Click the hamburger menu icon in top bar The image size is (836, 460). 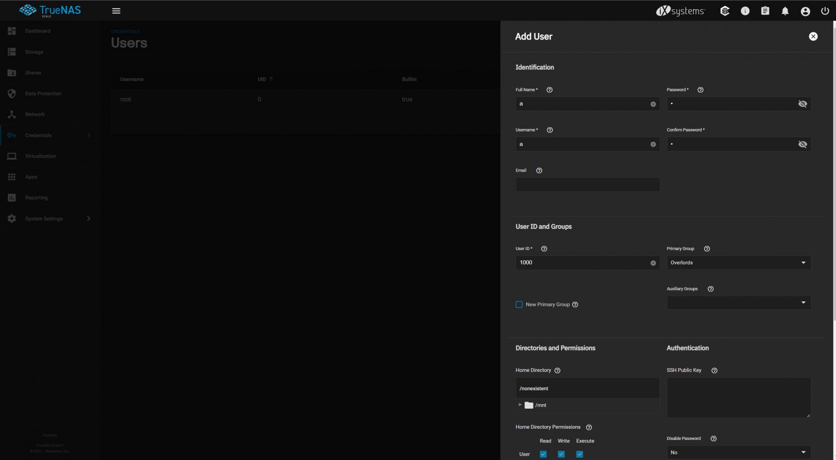[116, 11]
